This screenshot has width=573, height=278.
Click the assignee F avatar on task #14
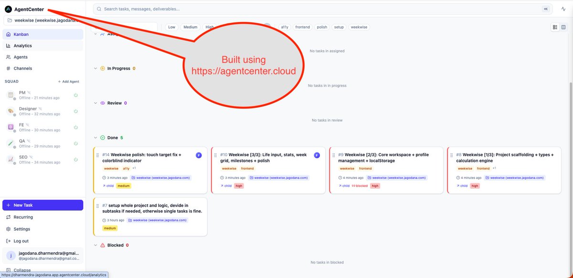click(199, 155)
